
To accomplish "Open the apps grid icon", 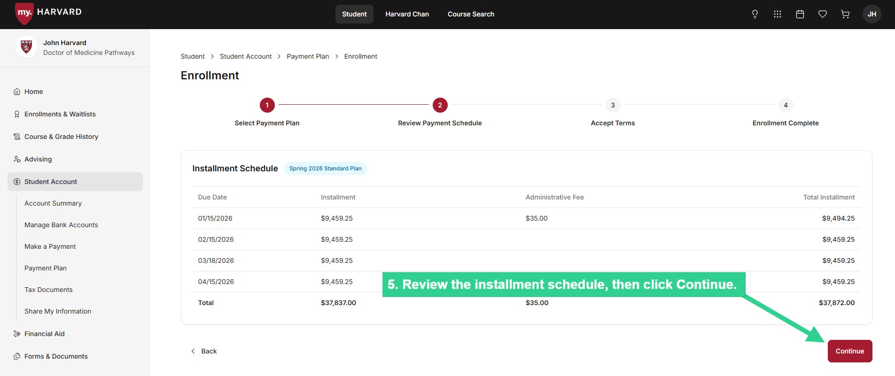I will (x=778, y=14).
